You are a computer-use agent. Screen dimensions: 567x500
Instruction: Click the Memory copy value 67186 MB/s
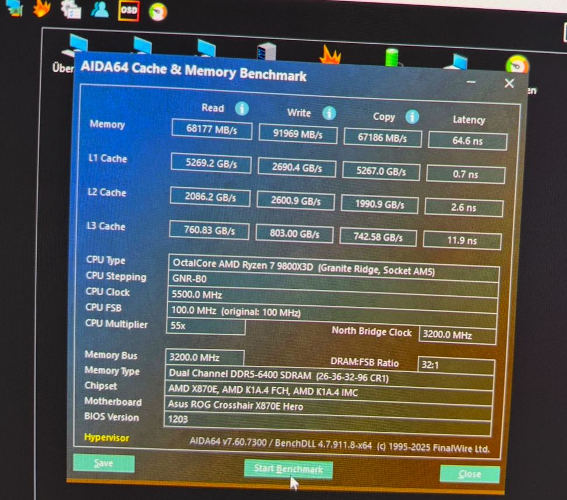pyautogui.click(x=383, y=138)
